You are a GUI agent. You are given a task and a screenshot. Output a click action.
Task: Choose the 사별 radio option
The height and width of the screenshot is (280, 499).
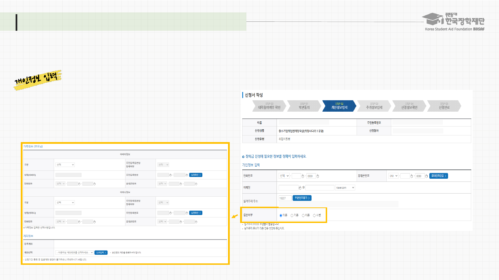pos(314,215)
